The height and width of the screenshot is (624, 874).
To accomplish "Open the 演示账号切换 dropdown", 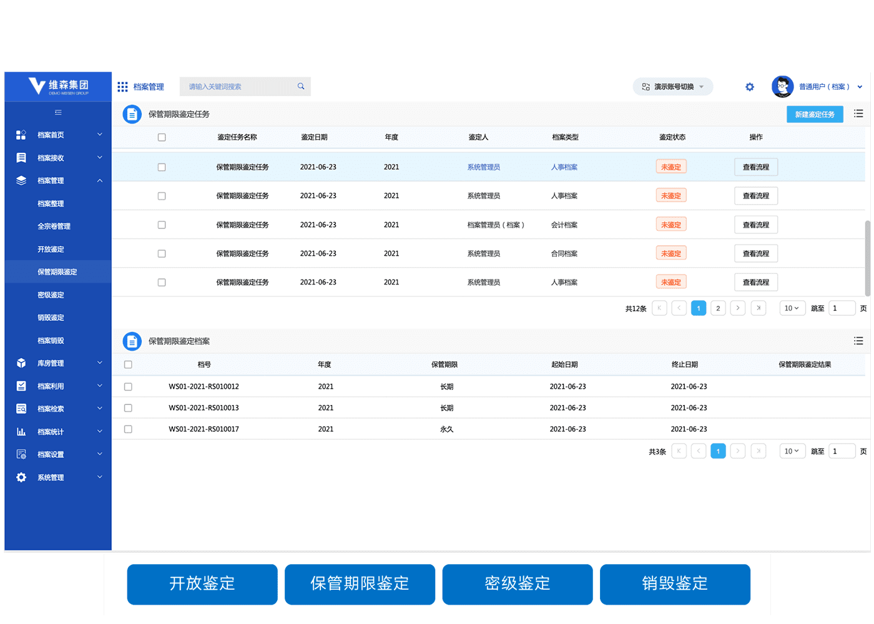I will [x=673, y=87].
